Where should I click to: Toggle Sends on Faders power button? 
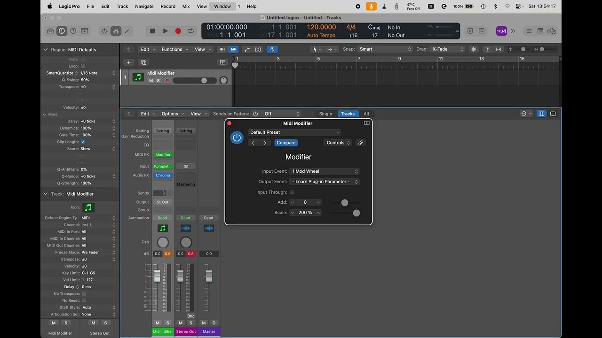(255, 114)
